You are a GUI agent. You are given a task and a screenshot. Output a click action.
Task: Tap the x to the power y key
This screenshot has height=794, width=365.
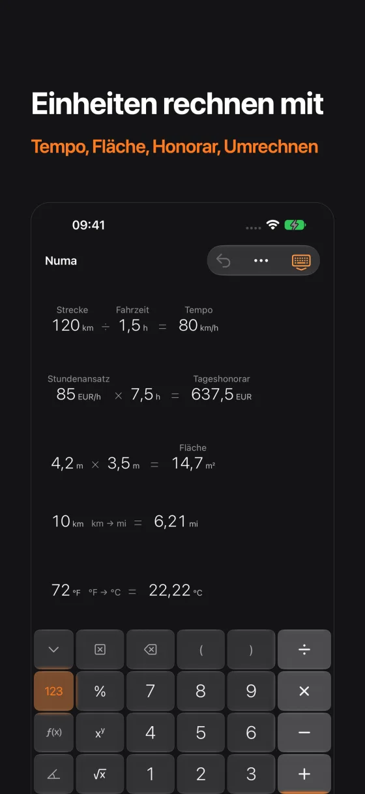pos(100,732)
